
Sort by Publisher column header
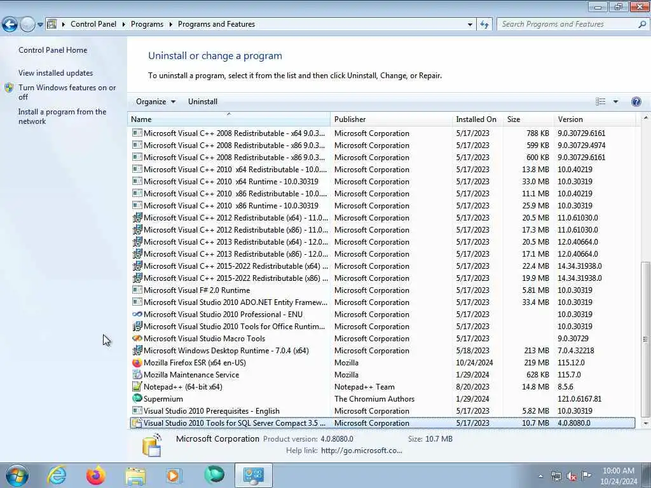click(x=391, y=119)
